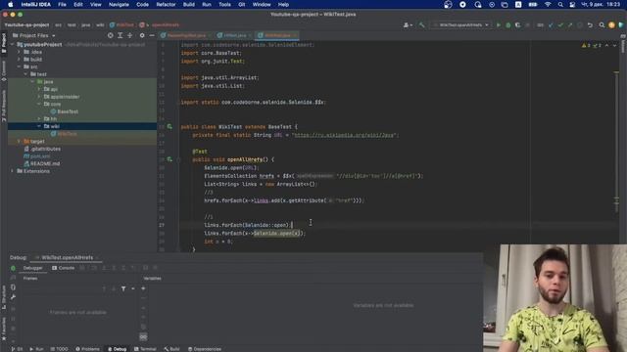Image resolution: width=627 pixels, height=352 pixels.
Task: Add new watch with plus icon
Action: coord(143,288)
